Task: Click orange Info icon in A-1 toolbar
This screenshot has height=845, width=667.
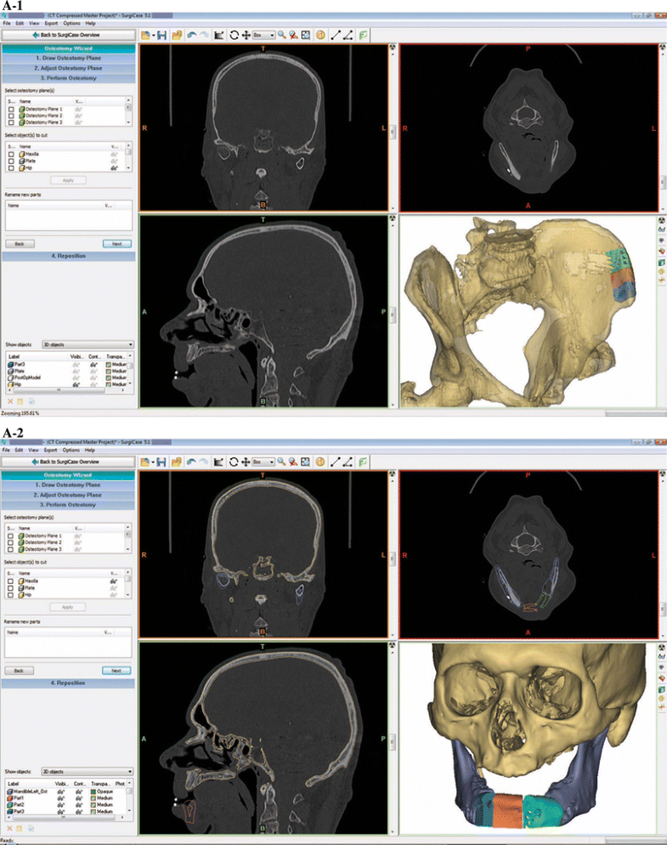Action: coord(320,36)
